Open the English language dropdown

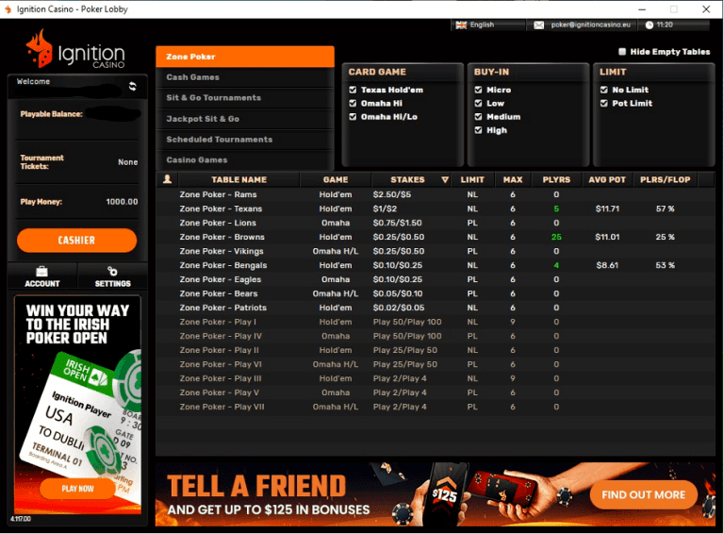pyautogui.click(x=488, y=25)
